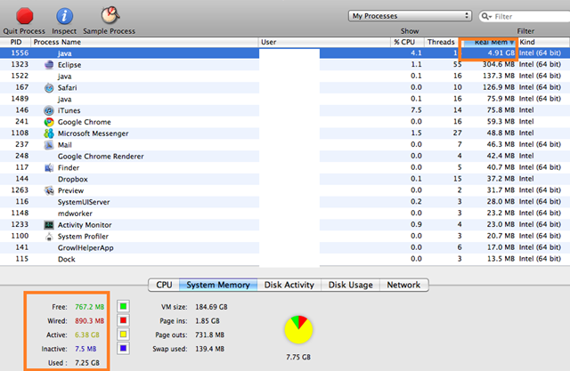Open the My Processes dropdown

point(410,16)
